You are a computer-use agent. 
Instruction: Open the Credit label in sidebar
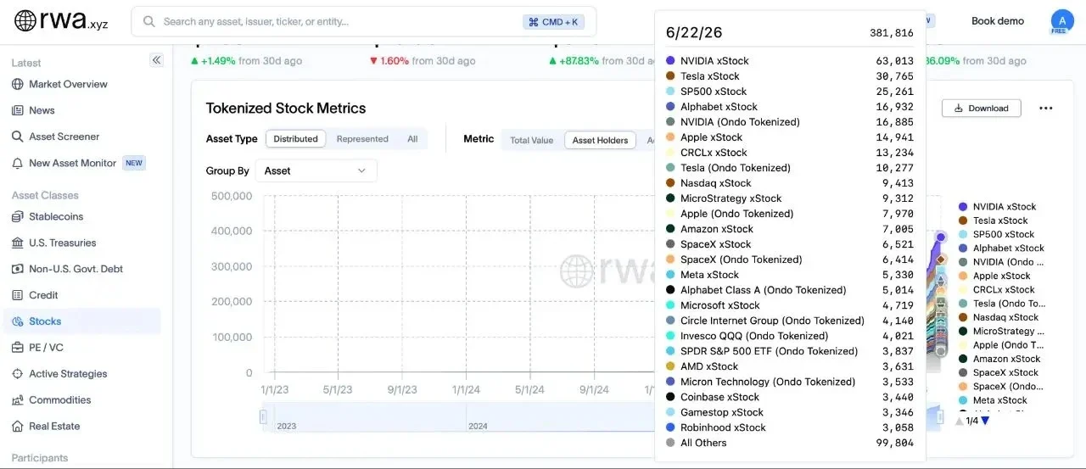coord(43,295)
